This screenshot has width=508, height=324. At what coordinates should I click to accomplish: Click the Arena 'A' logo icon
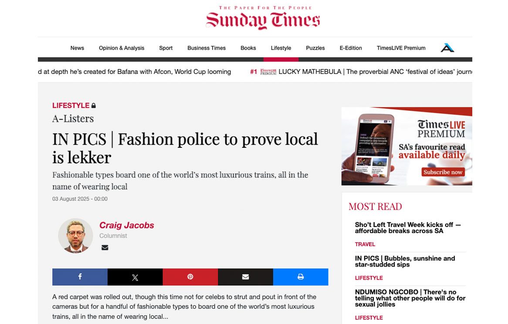pyautogui.click(x=447, y=48)
